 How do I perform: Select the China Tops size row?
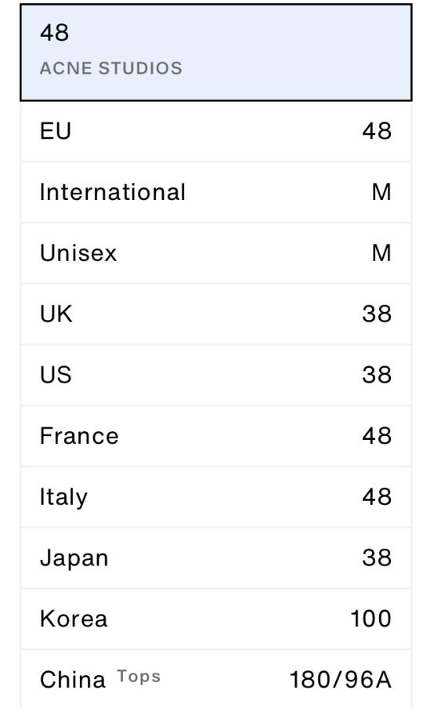tap(215, 679)
